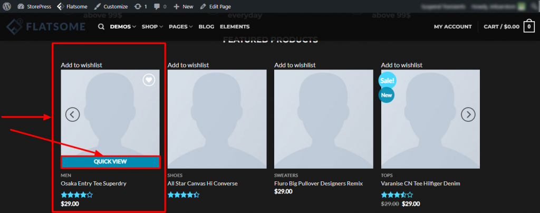
Task: Open the Blog menu item
Action: (206, 26)
